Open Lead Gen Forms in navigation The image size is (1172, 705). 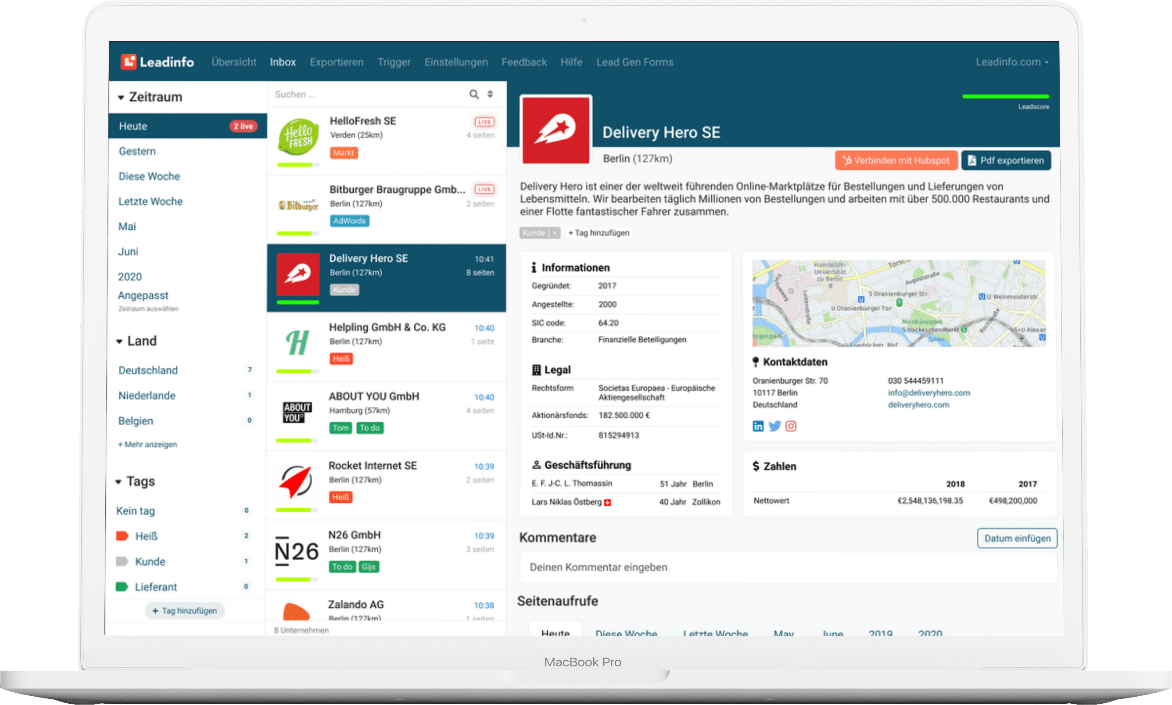[635, 62]
